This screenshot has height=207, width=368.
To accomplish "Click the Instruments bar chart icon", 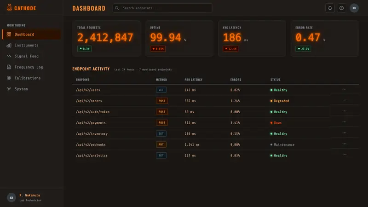I will click(x=9, y=45).
